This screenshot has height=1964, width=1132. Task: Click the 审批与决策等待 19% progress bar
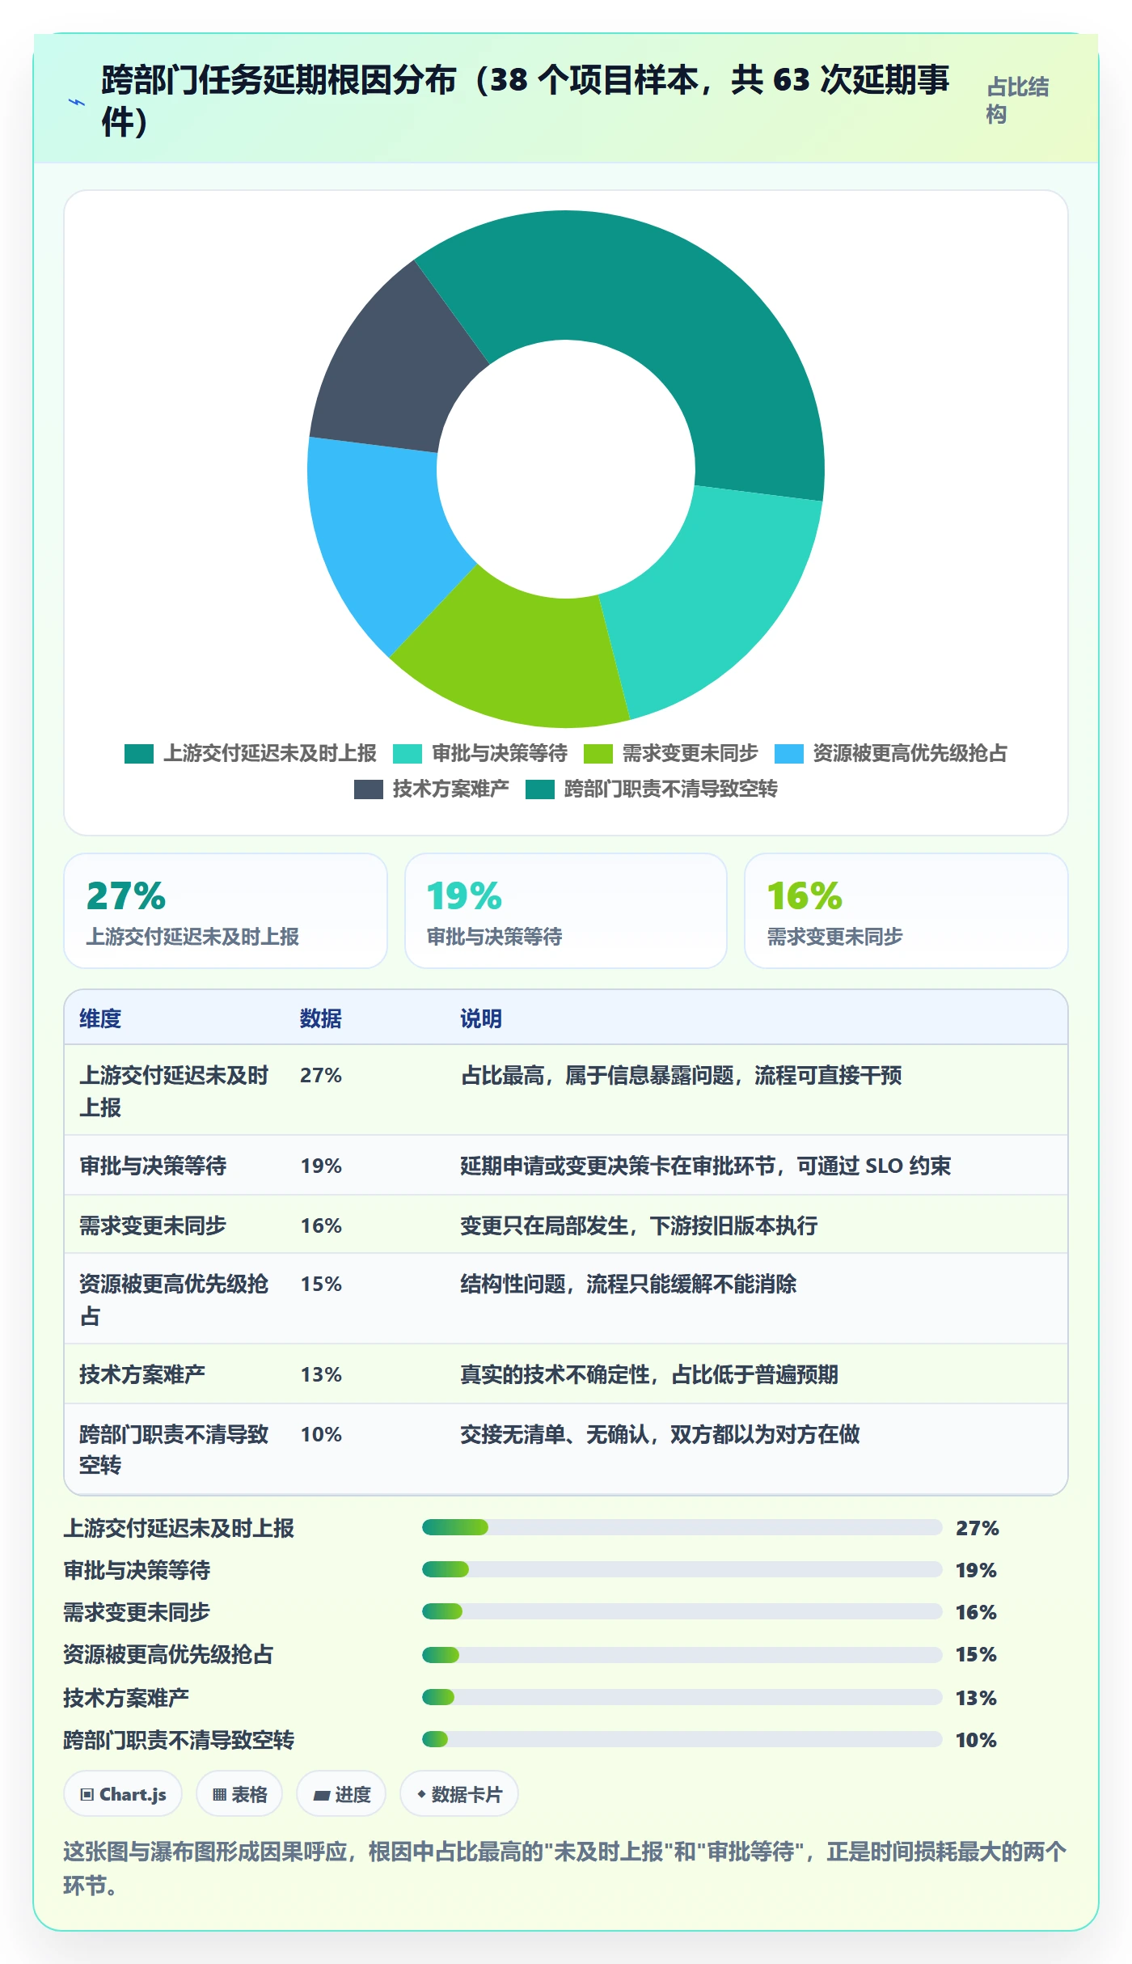click(682, 1569)
